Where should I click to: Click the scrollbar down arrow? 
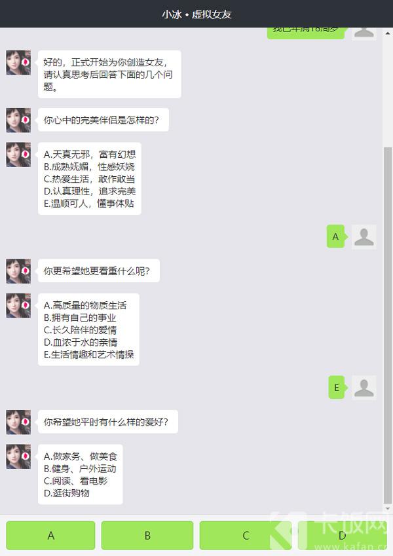click(x=388, y=510)
